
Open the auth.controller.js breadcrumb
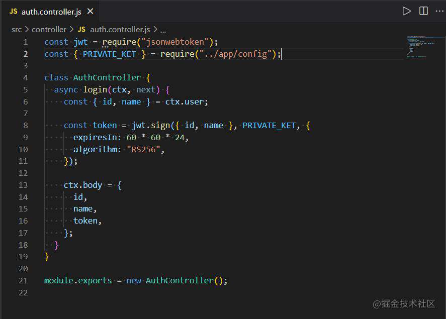pos(120,30)
